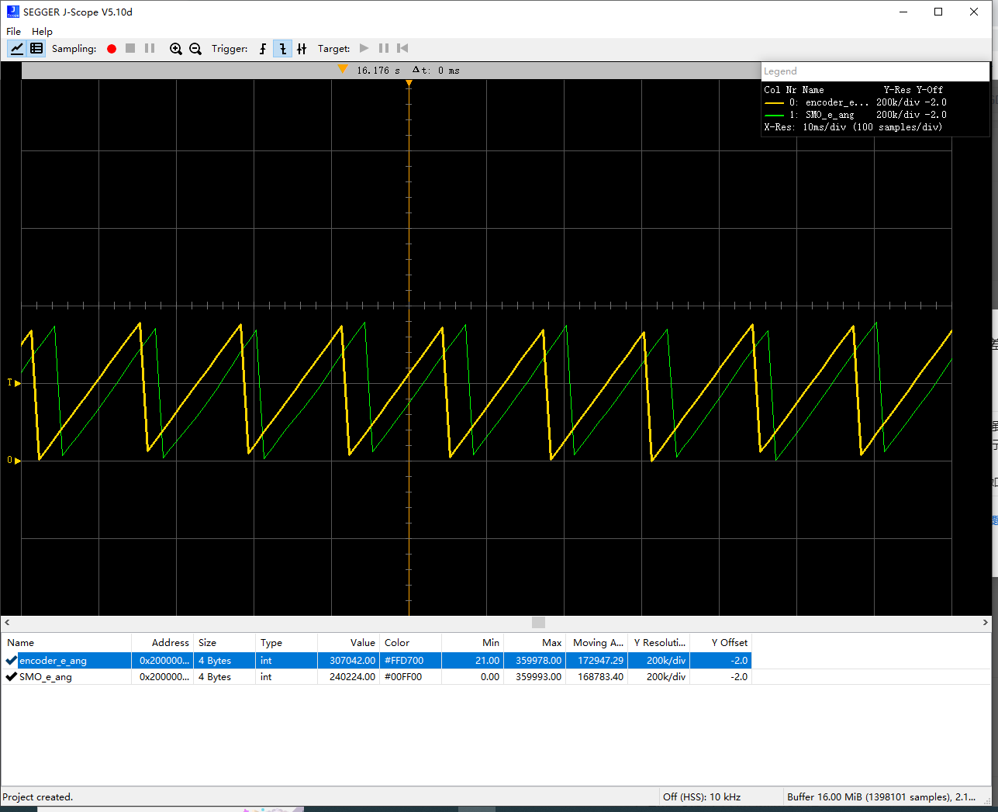Screen dimensions: 998x812
Task: Select the encoder_e_ang row name
Action: point(53,661)
